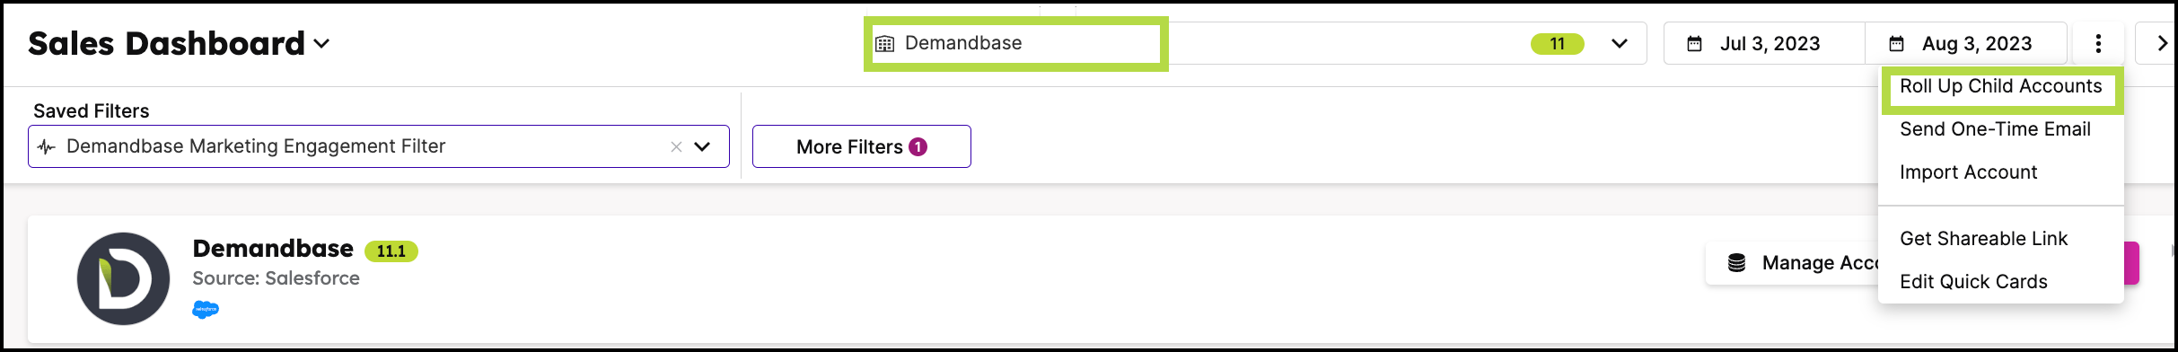The width and height of the screenshot is (2178, 352).
Task: Click the calendar icon next to Aug 3, 2023
Action: pos(1896,44)
